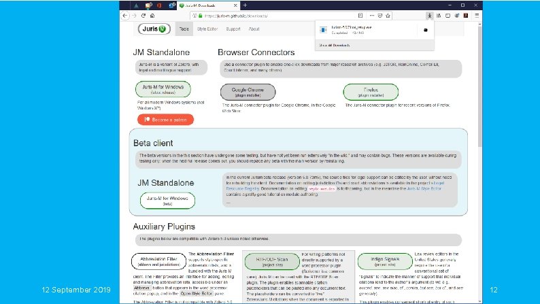
Task: Open the Tools nav item
Action: (x=184, y=29)
